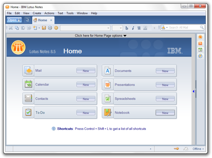Click New button for Documents
The image size is (212, 158).
165,71
